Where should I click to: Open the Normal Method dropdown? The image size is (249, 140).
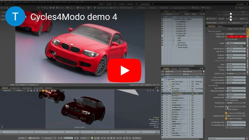coord(236,103)
